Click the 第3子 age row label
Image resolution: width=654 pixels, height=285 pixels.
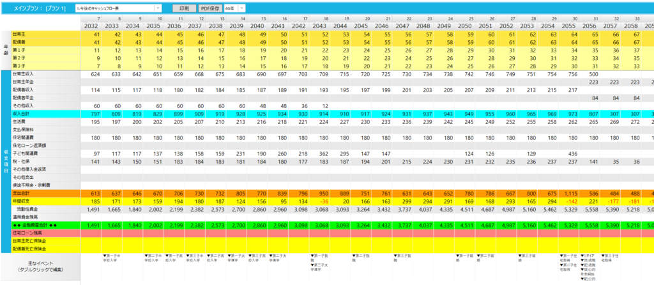tap(20, 65)
